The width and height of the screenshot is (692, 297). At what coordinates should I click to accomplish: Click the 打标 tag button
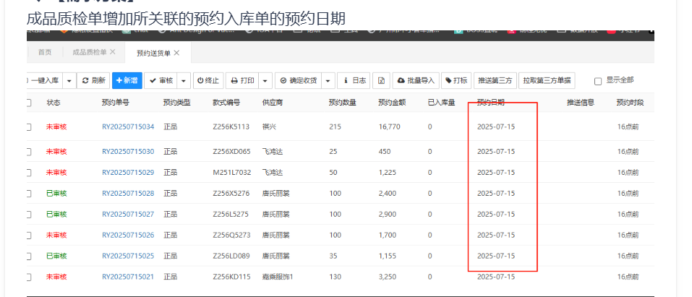[456, 80]
